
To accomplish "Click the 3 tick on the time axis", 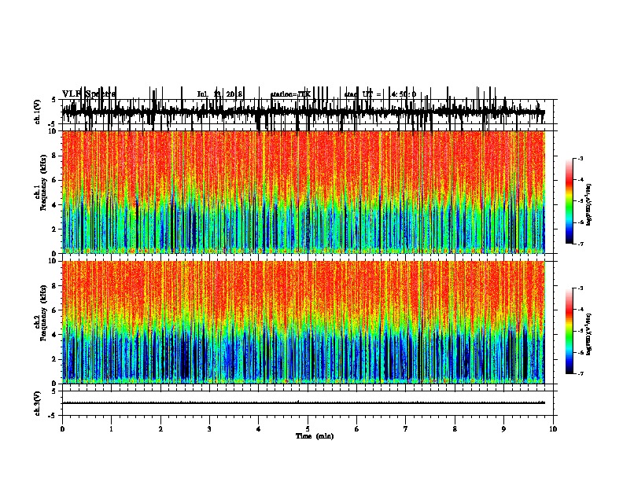I will click(209, 429).
